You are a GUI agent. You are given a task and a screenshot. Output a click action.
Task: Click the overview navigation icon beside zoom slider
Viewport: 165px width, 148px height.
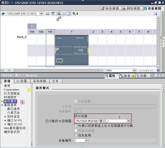(158, 70)
